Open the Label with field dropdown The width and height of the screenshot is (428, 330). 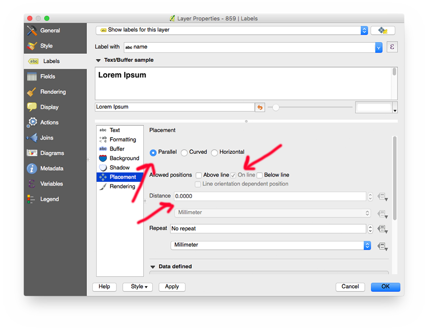click(x=253, y=47)
